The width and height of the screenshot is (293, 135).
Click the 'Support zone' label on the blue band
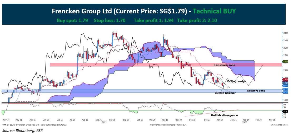(256, 91)
